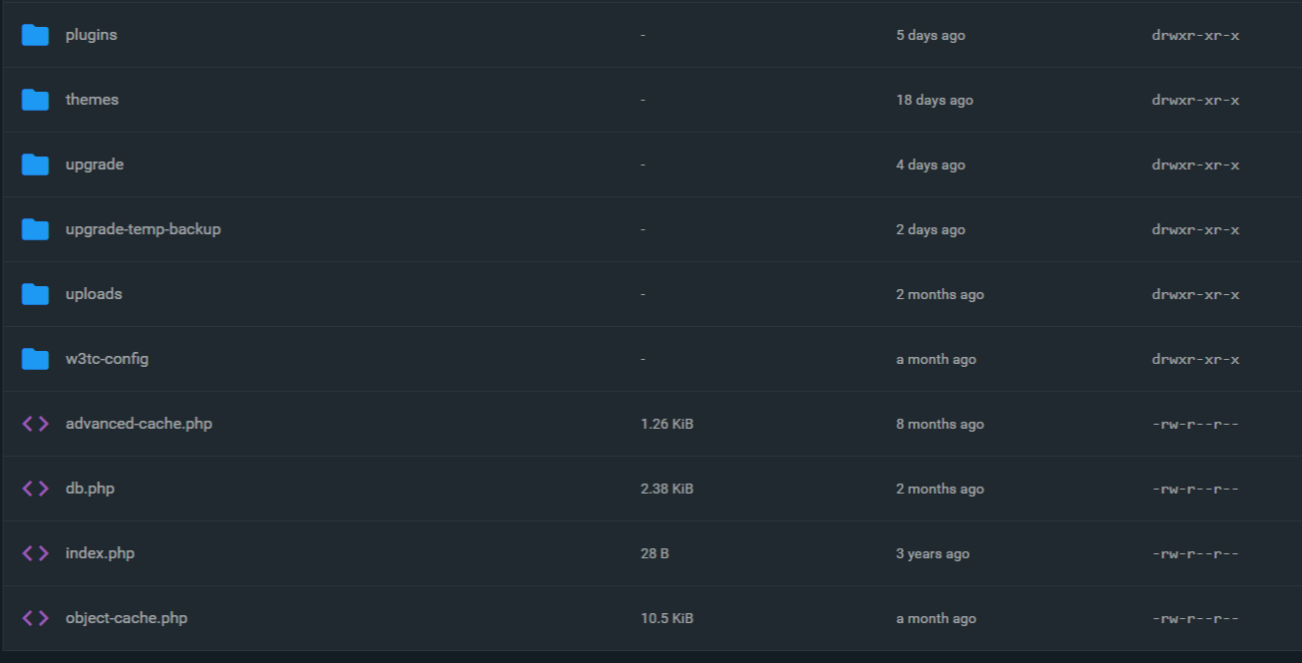This screenshot has width=1302, height=663.
Task: Click the advanced-cache.php code file icon
Action: tap(35, 424)
